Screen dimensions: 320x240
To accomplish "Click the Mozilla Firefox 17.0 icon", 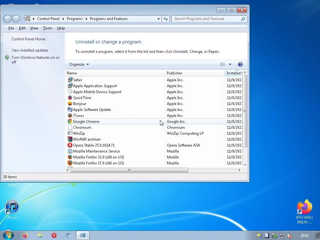I will [x=70, y=163].
